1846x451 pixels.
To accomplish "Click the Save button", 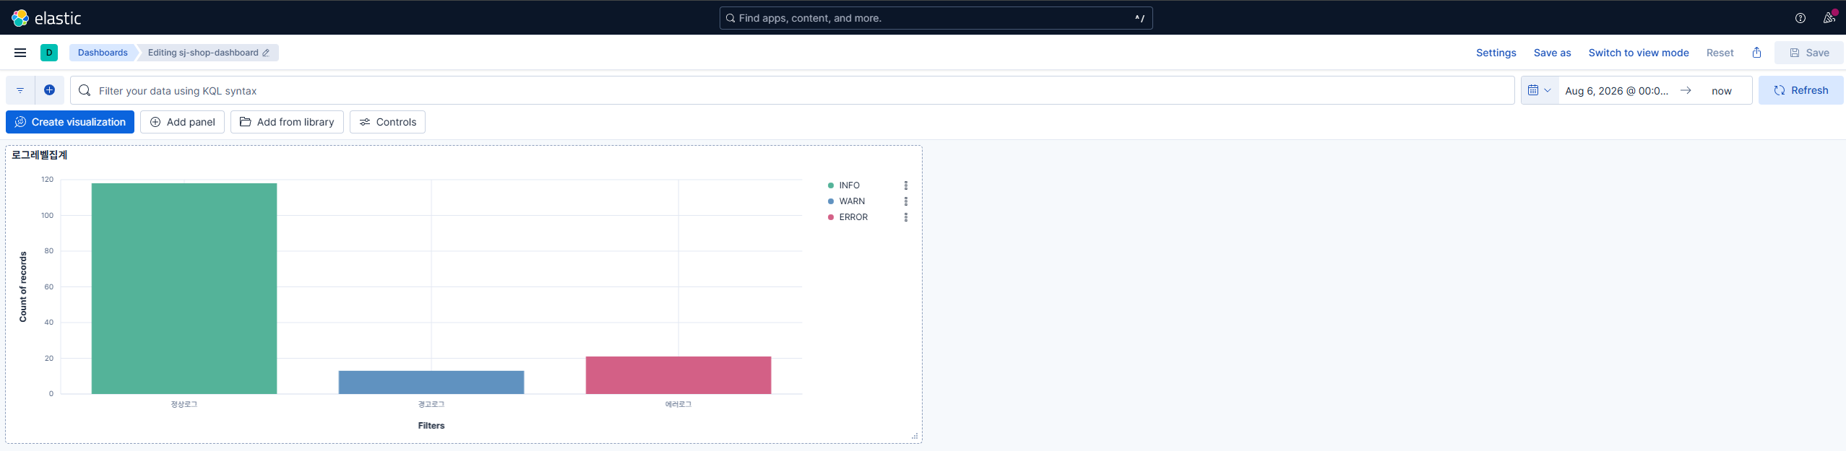I will pyautogui.click(x=1808, y=53).
